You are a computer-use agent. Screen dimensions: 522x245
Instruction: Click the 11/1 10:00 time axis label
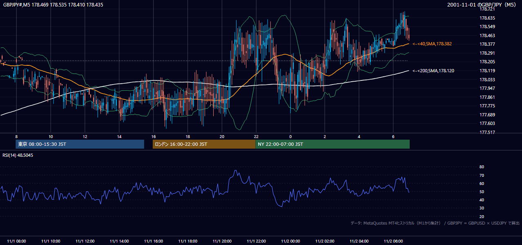pos(51,241)
